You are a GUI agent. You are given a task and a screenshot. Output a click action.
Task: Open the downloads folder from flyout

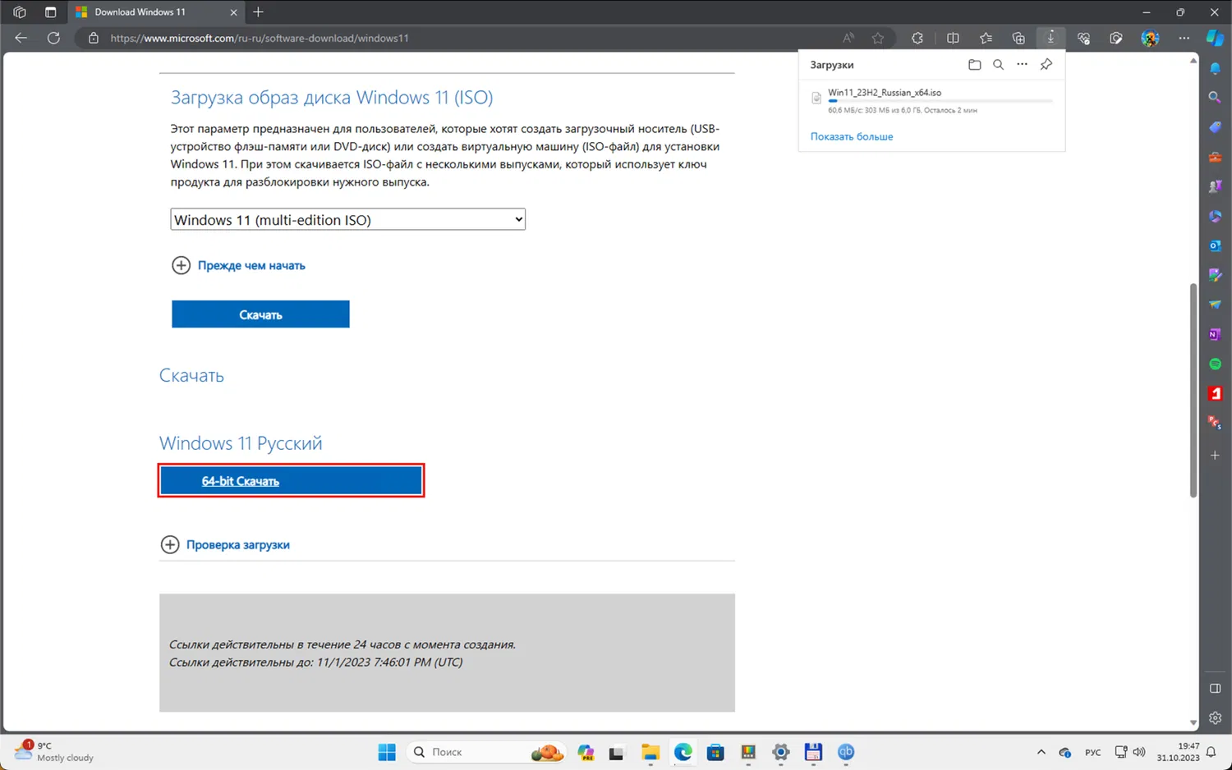pos(975,65)
